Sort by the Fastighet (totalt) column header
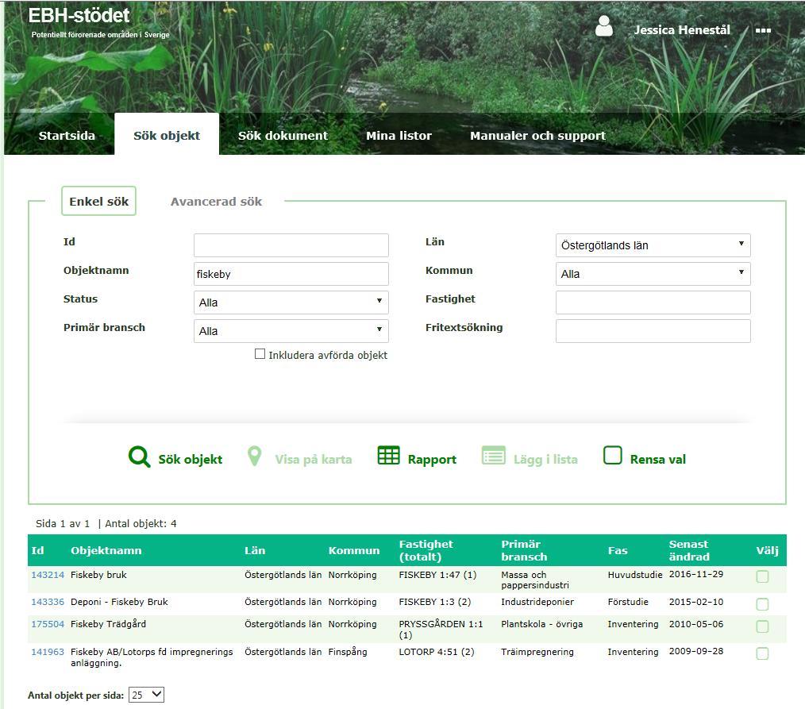Viewport: 805px width, 709px height. point(426,550)
